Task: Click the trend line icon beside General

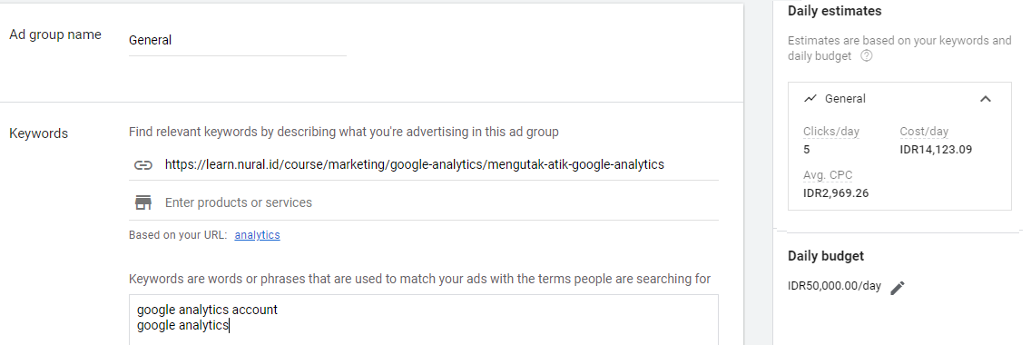Action: click(x=810, y=99)
